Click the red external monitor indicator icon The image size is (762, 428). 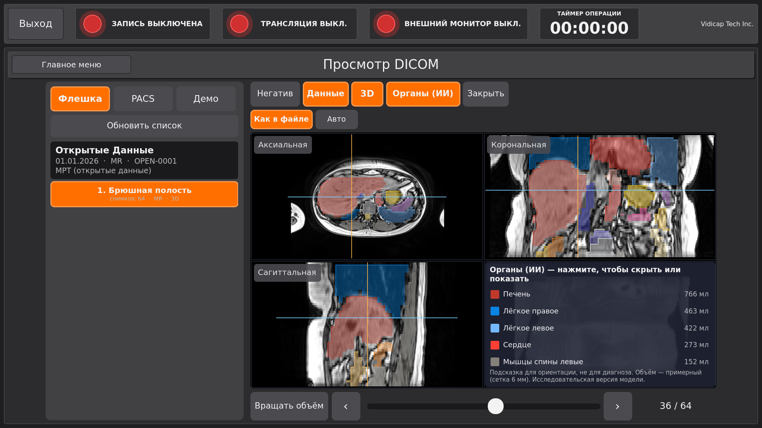[x=386, y=24]
